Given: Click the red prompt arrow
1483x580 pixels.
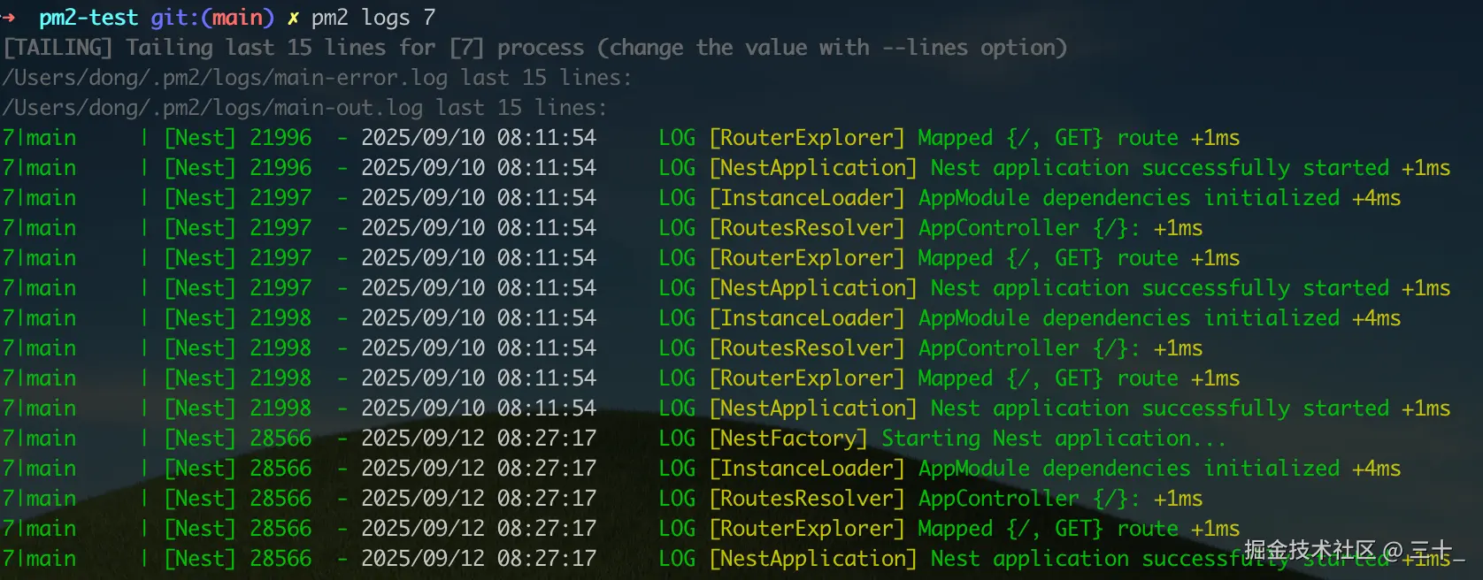Looking at the screenshot, I should [x=9, y=18].
